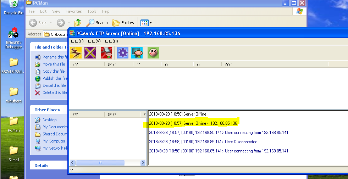Click the red kick-user toolbar icon
This screenshot has height=179, width=348.
(106, 52)
